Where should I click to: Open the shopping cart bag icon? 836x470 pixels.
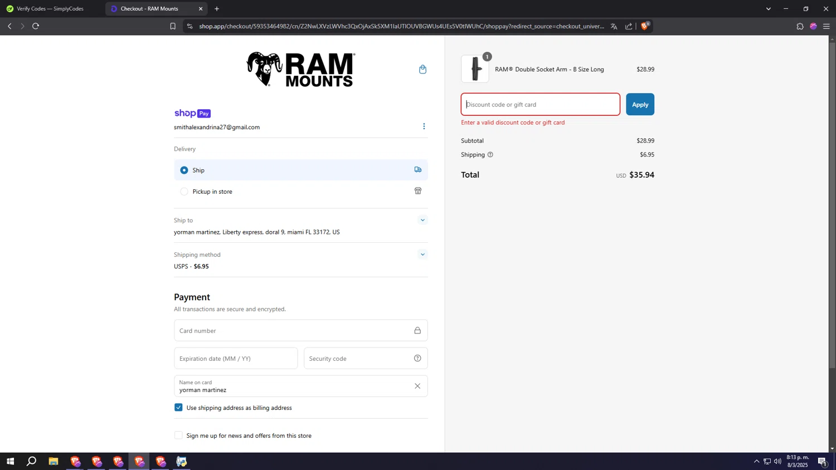(x=422, y=69)
